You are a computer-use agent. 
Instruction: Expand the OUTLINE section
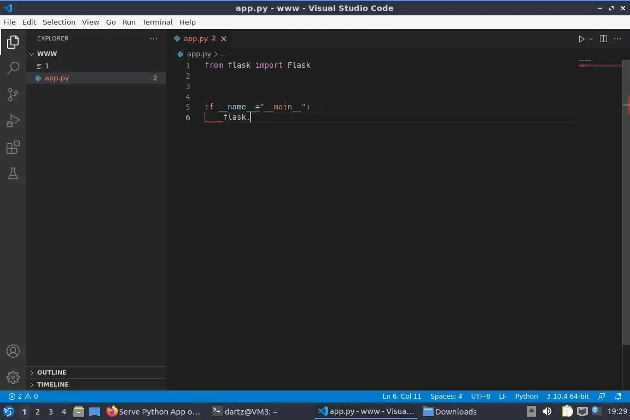(96, 372)
